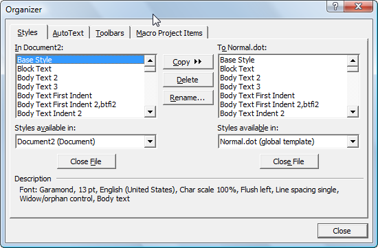
Task: Close File under Document2 list
Action: click(87, 161)
